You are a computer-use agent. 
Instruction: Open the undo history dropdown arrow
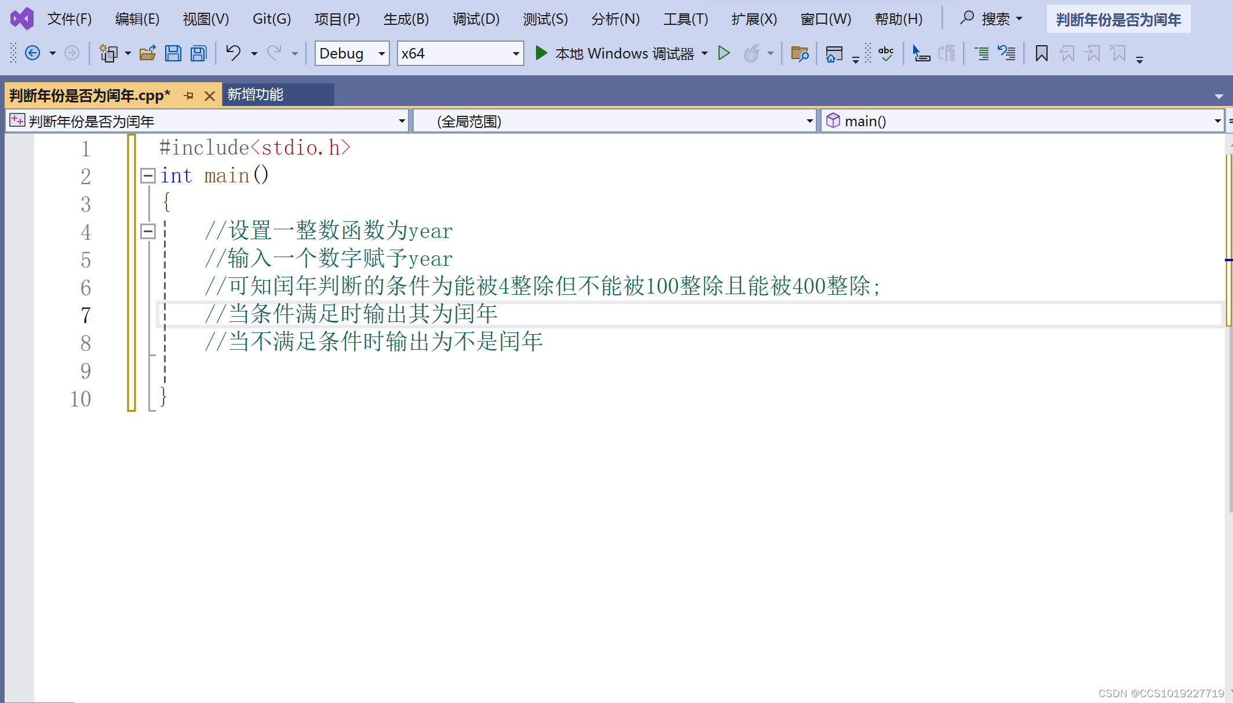(x=254, y=53)
